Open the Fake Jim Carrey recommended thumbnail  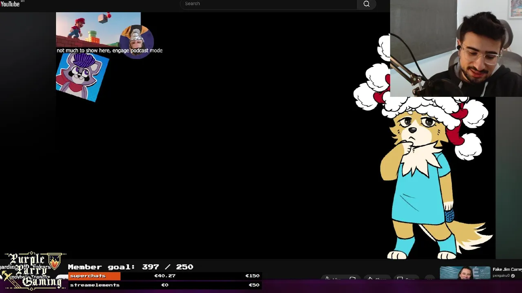(x=465, y=273)
